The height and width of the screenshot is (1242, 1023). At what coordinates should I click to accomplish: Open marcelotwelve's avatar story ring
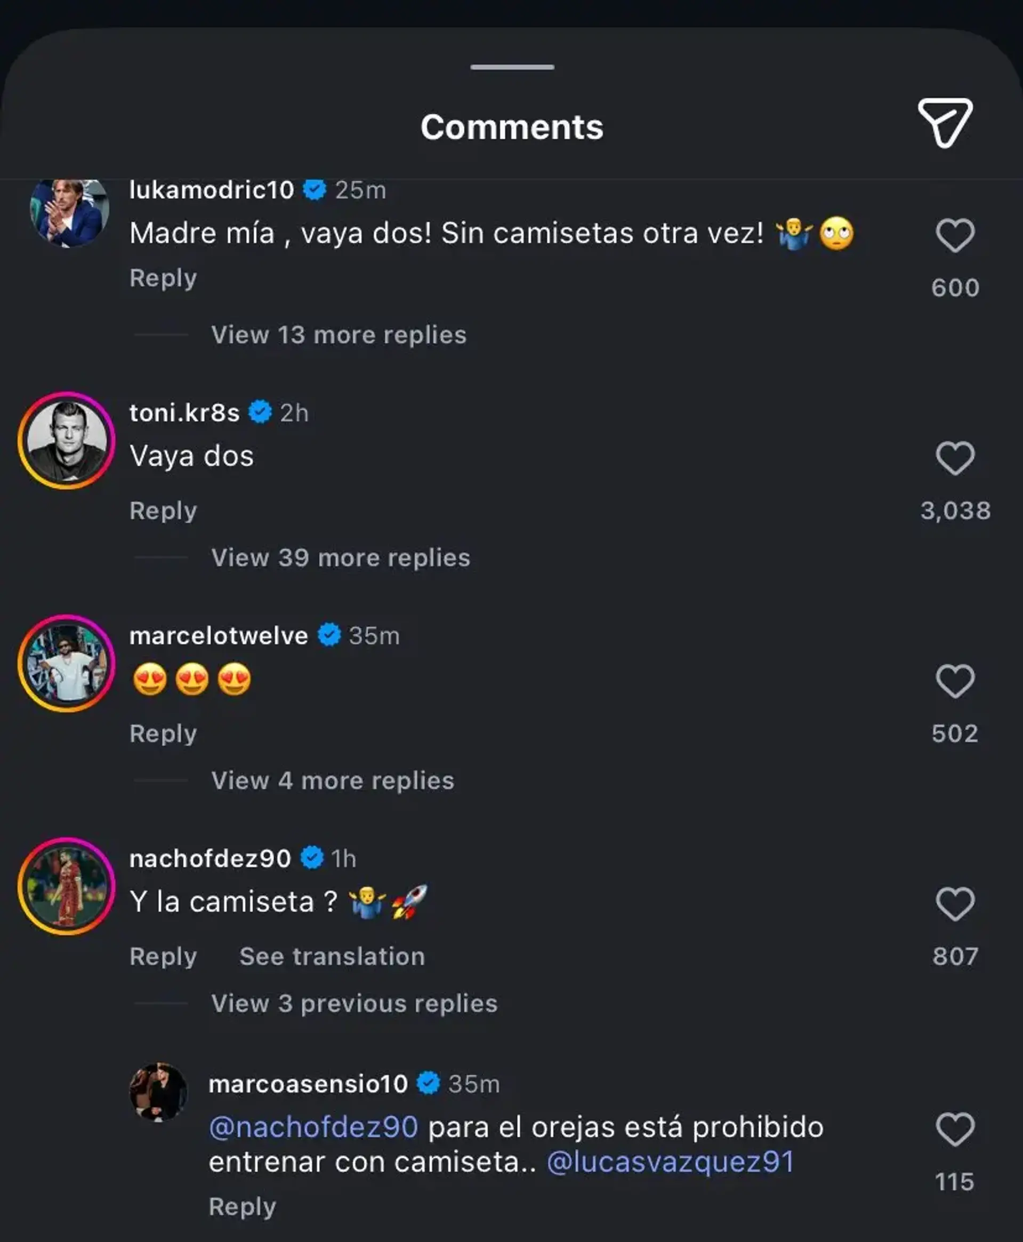[x=67, y=664]
